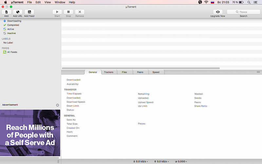Click the torrent list horizontal scrollbar
Viewport: 262px width, 164px height.
141,68
